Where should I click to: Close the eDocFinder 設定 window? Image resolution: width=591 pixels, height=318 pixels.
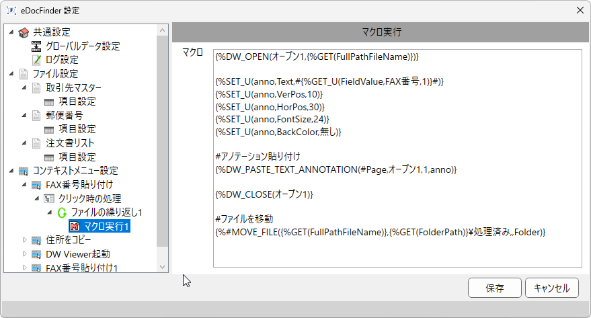pos(580,10)
